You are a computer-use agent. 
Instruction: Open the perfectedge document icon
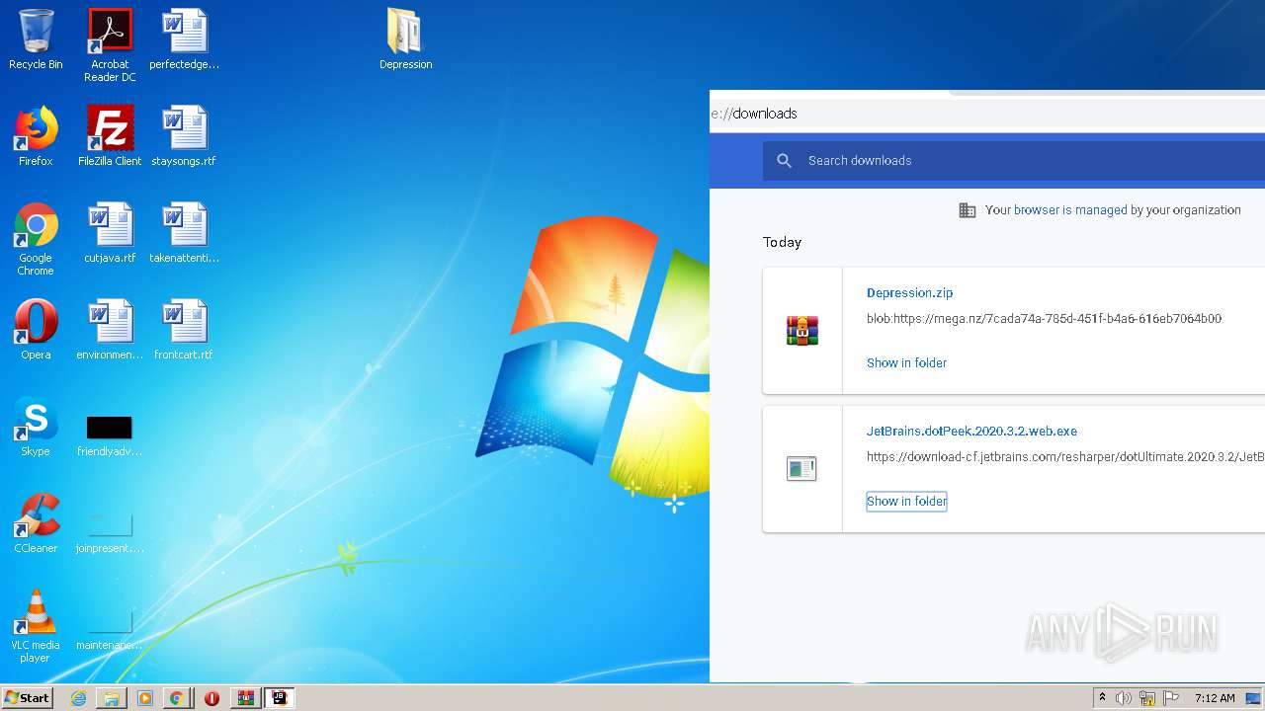coord(184,39)
